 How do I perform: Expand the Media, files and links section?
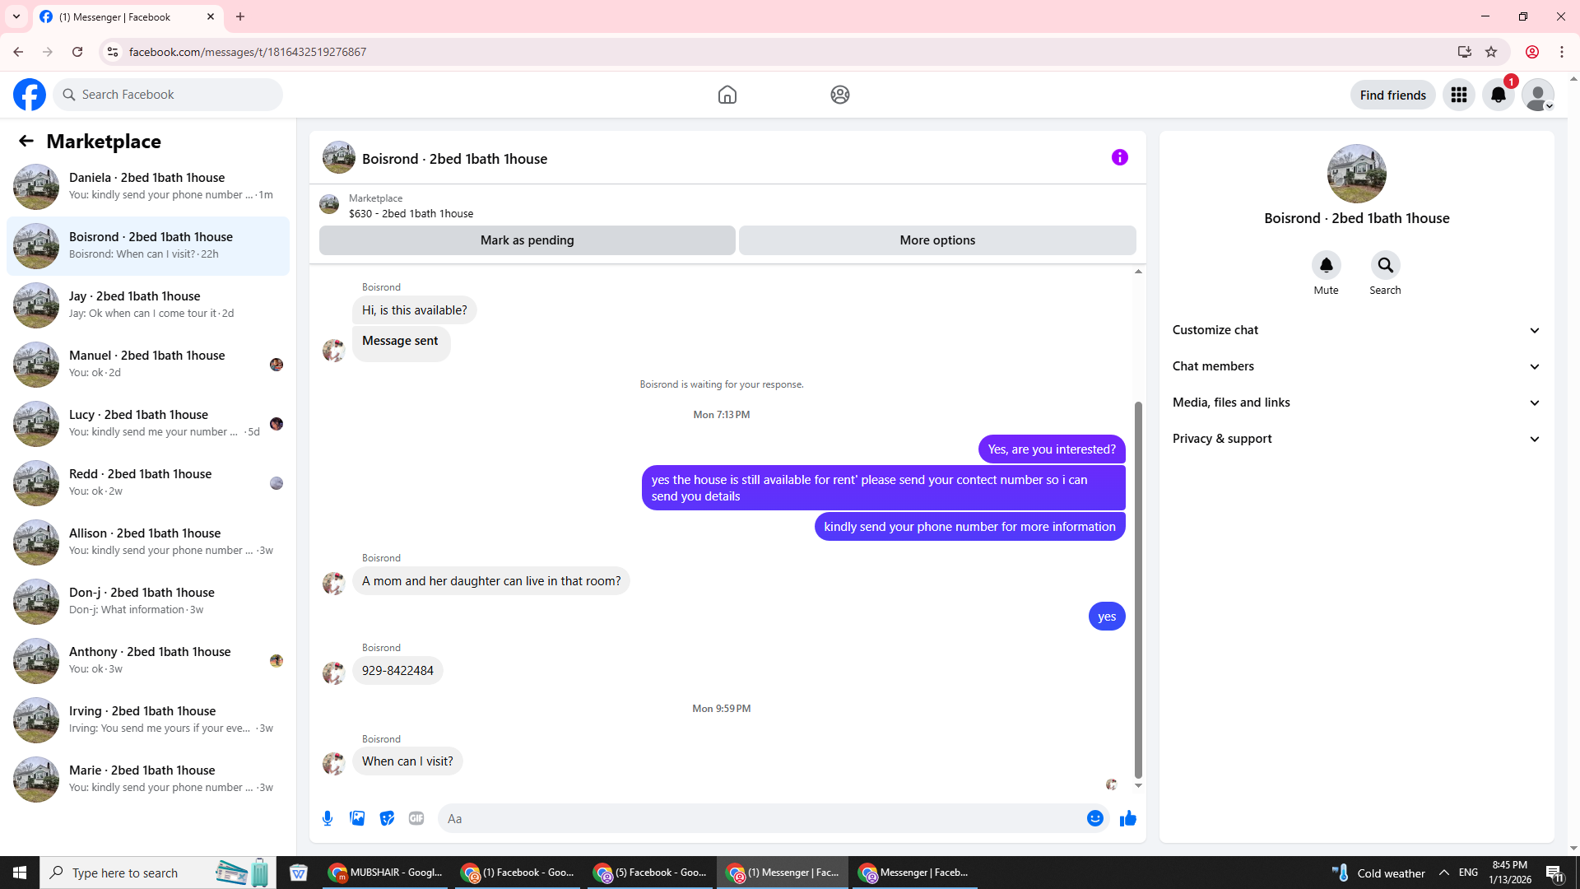click(x=1355, y=403)
